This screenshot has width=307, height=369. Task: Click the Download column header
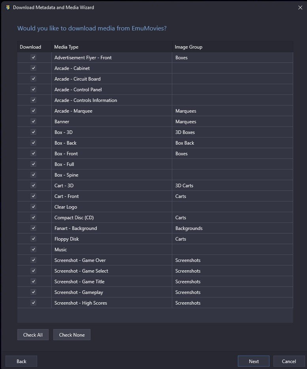click(34, 47)
